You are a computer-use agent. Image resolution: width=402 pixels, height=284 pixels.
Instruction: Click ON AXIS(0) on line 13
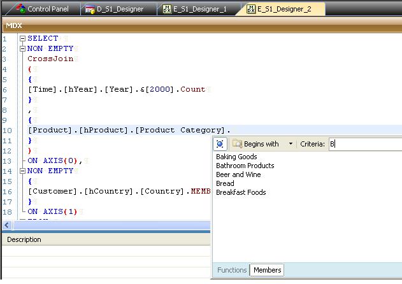52,160
